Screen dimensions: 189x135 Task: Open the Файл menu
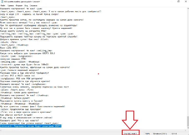(x=3, y=6)
